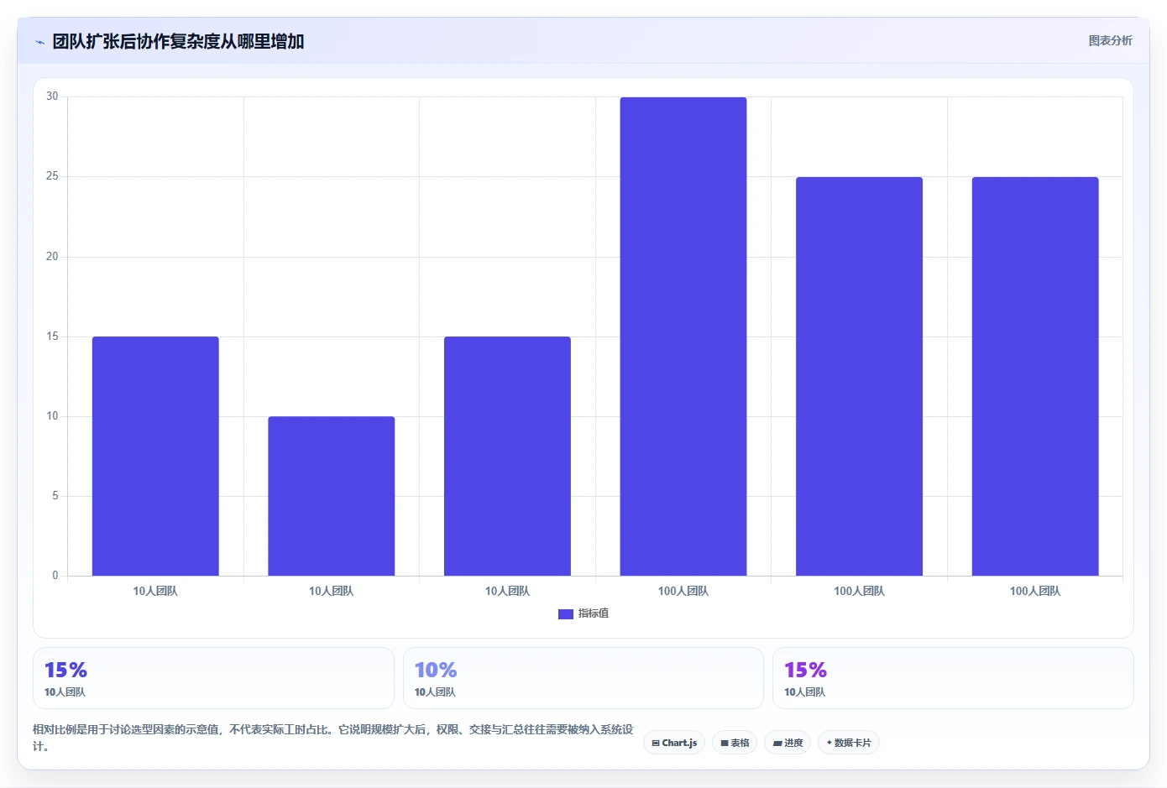The image size is (1167, 788).
Task: Click the y-axis label 30
Action: pyautogui.click(x=52, y=97)
